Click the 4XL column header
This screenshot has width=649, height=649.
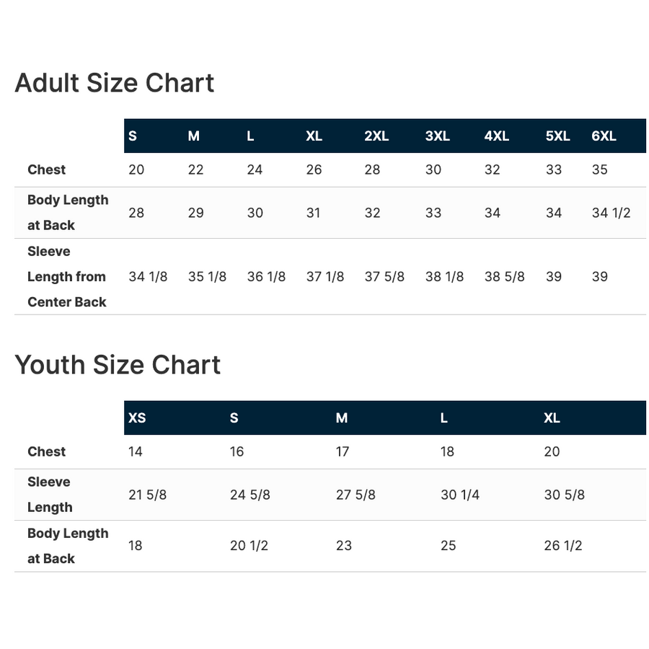click(497, 136)
